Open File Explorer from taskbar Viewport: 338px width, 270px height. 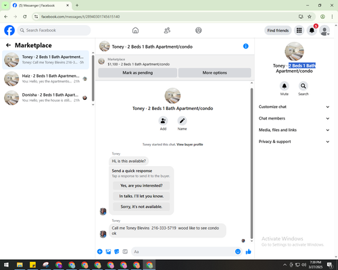coord(20,265)
